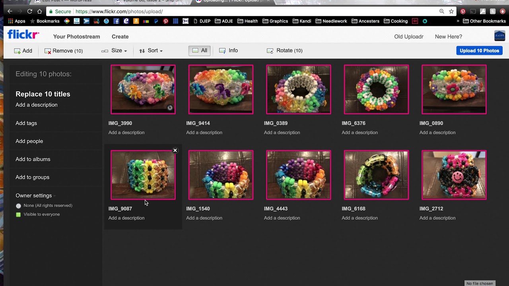Image resolution: width=509 pixels, height=286 pixels.
Task: Add a description under IMG_9414
Action: [204, 133]
